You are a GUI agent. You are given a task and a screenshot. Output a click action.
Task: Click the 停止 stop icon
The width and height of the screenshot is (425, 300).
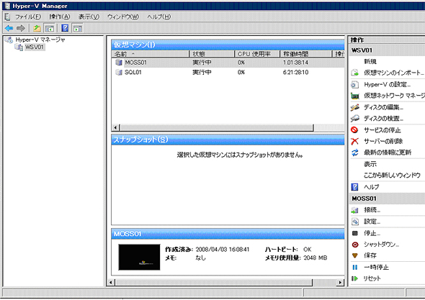pyautogui.click(x=354, y=233)
